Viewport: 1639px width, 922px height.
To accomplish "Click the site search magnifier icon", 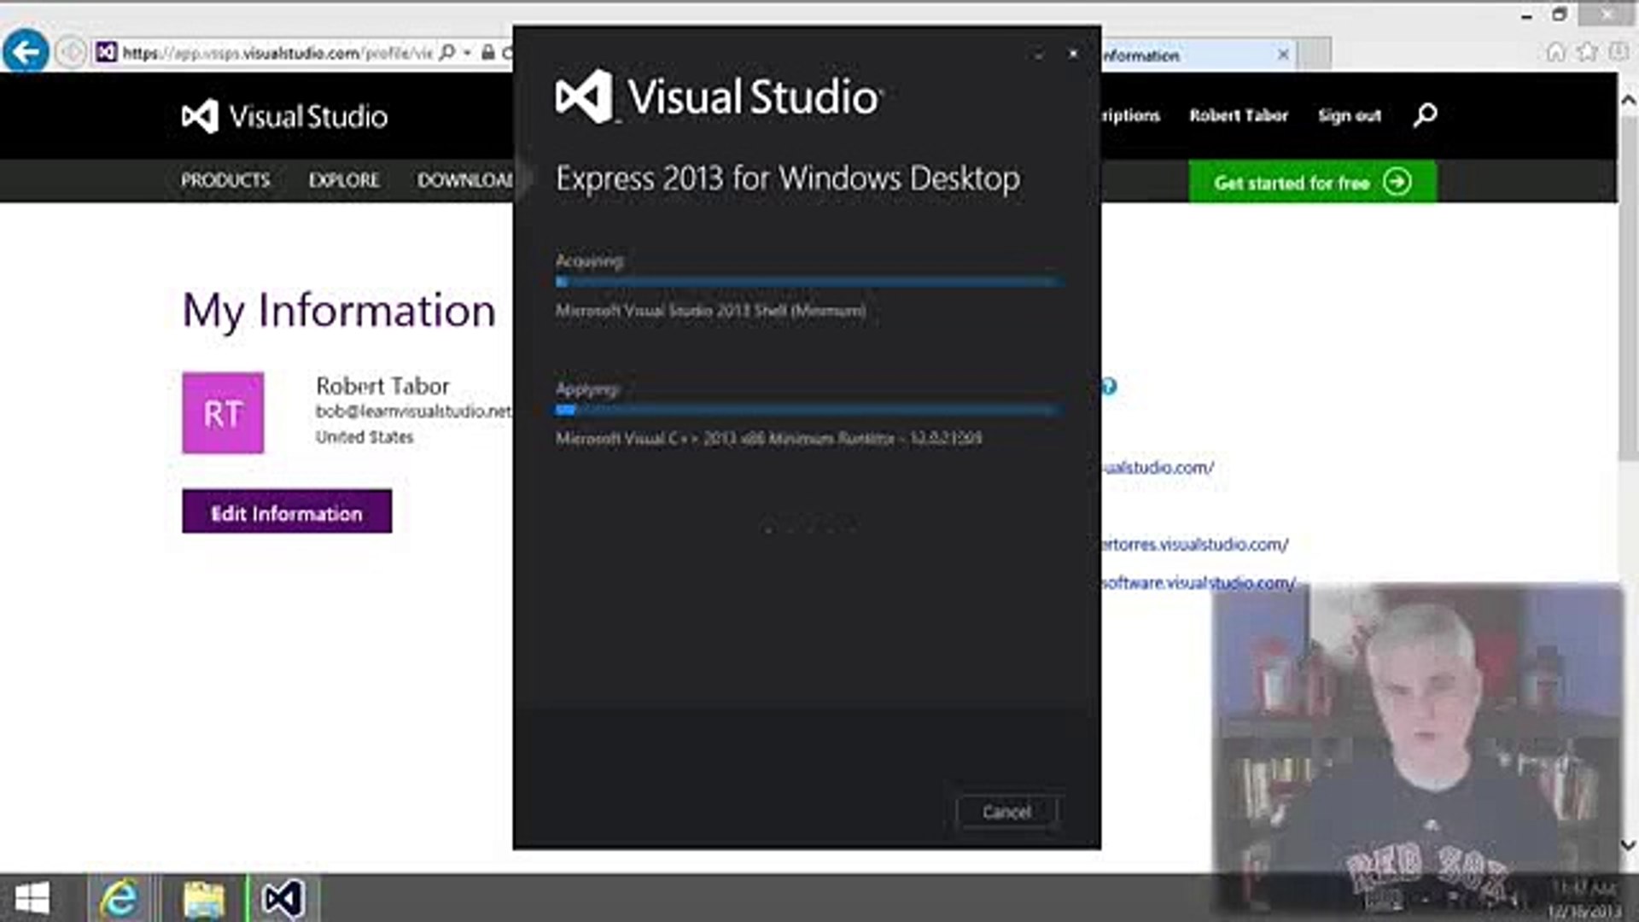I will [1425, 114].
